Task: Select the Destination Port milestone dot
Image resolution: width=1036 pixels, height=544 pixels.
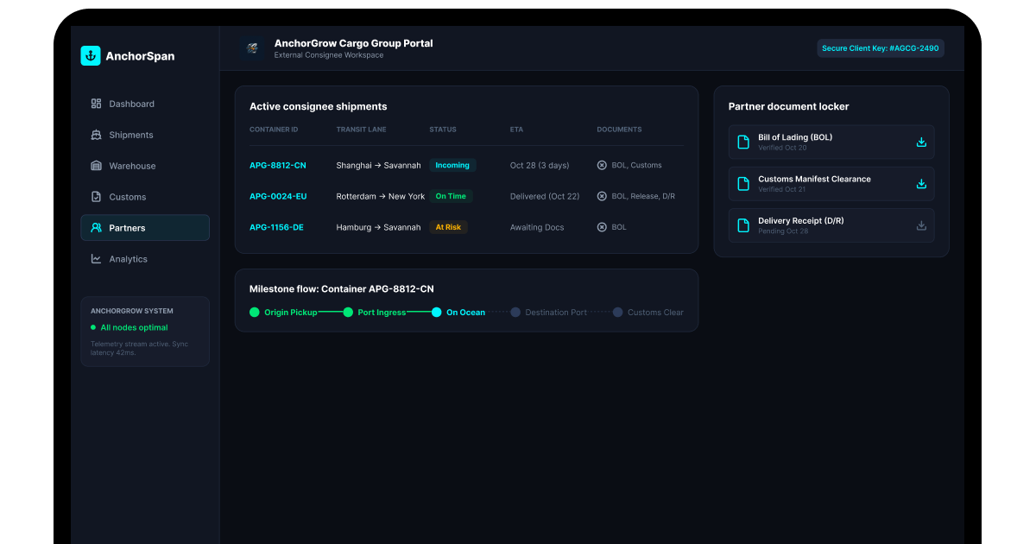Action: pos(515,313)
